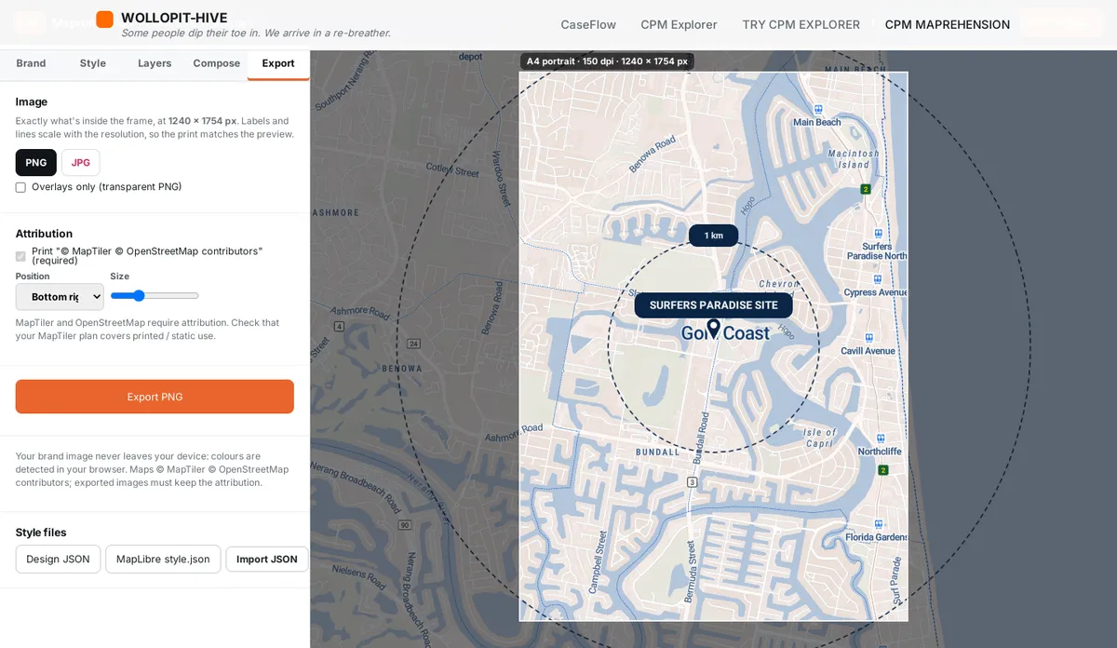Click the SURFERS PARADISE SITE map label
Viewport: 1117px width, 648px height.
(x=713, y=305)
